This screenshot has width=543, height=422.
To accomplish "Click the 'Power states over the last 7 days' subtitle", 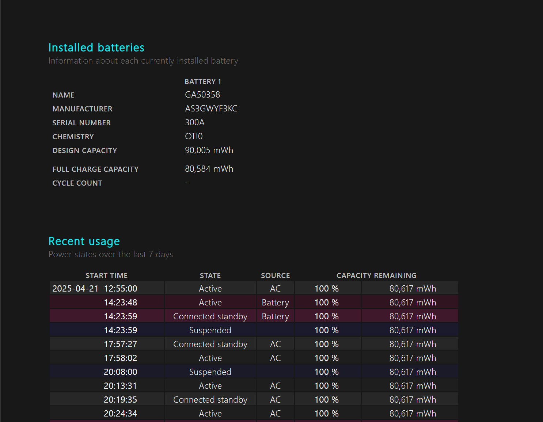I will click(111, 254).
